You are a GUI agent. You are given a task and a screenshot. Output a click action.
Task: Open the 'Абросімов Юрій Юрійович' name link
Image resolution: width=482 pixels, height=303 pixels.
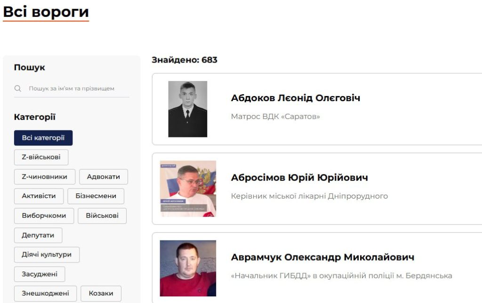pos(299,178)
